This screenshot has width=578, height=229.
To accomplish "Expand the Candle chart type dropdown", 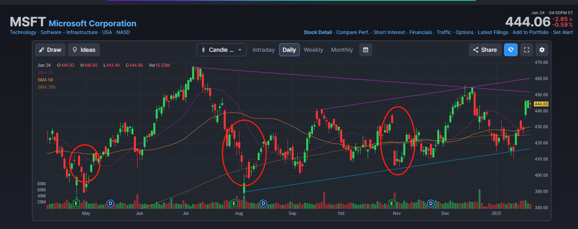I will 222,50.
